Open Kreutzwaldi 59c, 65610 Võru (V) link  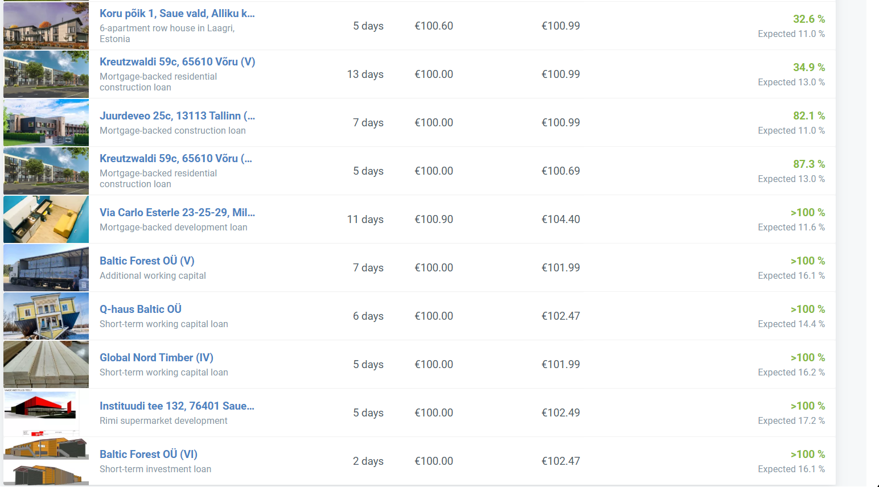177,62
